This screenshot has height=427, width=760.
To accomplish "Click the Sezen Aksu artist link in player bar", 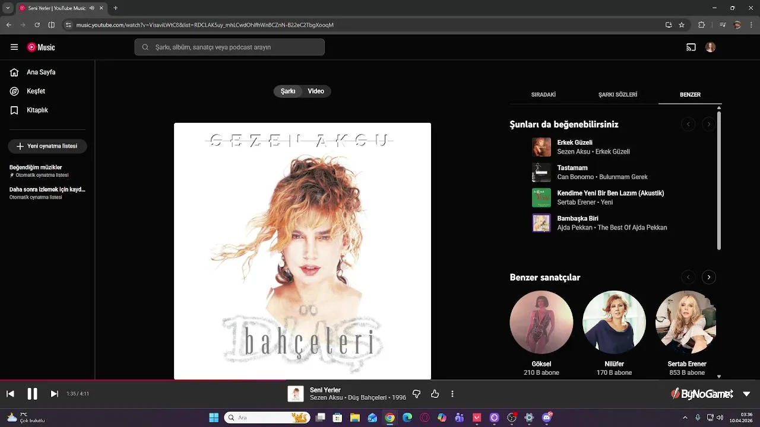I will pos(327,397).
